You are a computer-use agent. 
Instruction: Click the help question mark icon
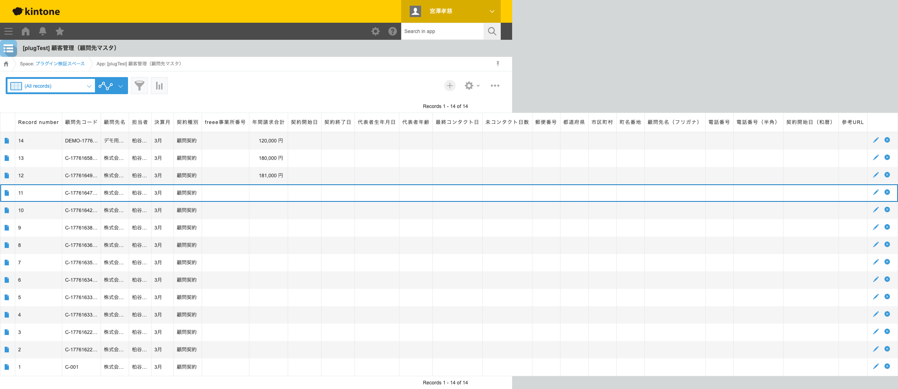point(393,31)
